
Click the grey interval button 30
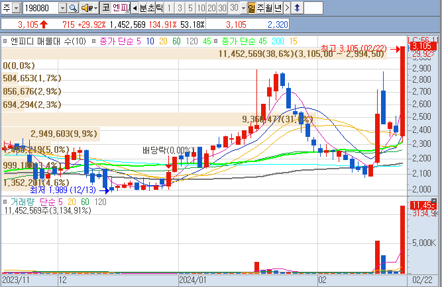click(222, 8)
